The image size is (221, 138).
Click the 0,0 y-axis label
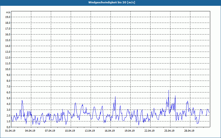8,127
